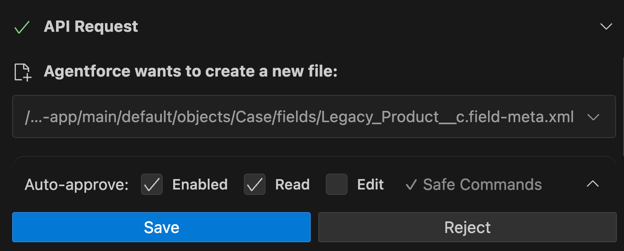Collapse the API Request section chevron
Image resolution: width=624 pixels, height=251 pixels.
tap(606, 27)
